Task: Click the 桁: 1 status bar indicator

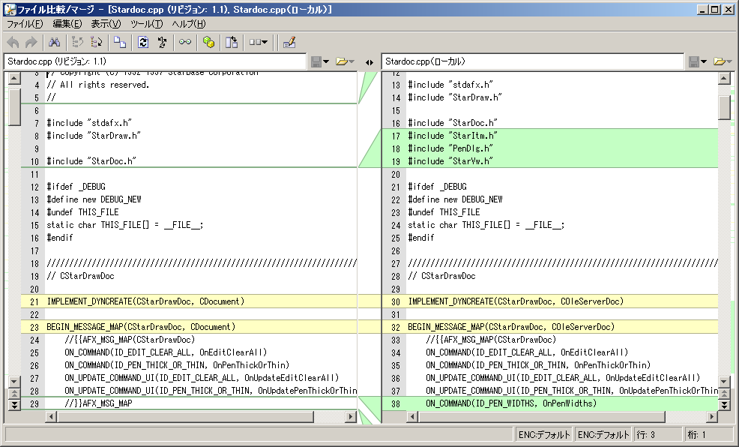Action: click(x=708, y=435)
